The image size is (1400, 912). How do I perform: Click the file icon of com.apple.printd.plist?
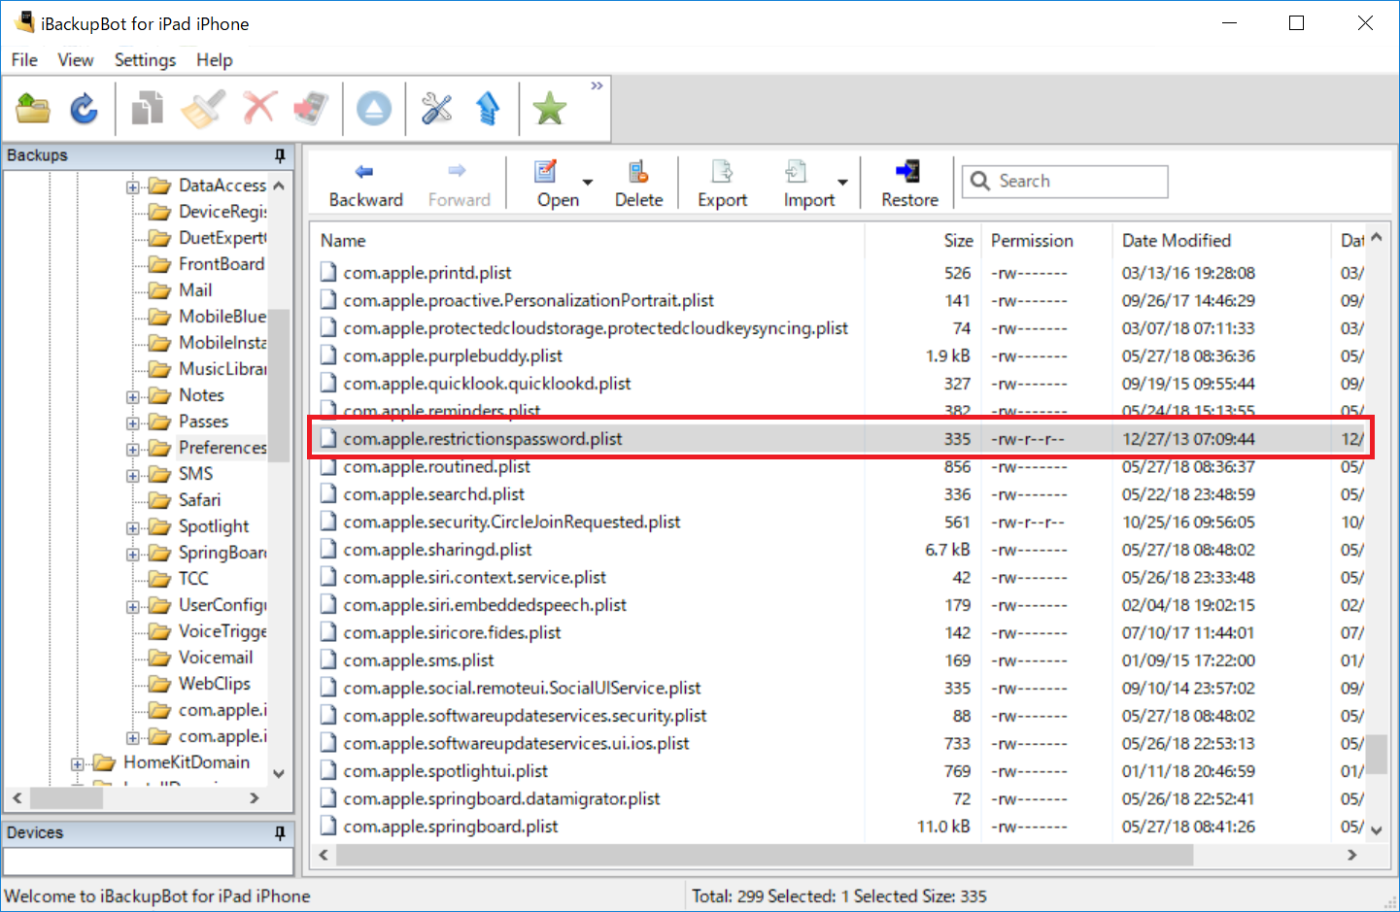(328, 273)
